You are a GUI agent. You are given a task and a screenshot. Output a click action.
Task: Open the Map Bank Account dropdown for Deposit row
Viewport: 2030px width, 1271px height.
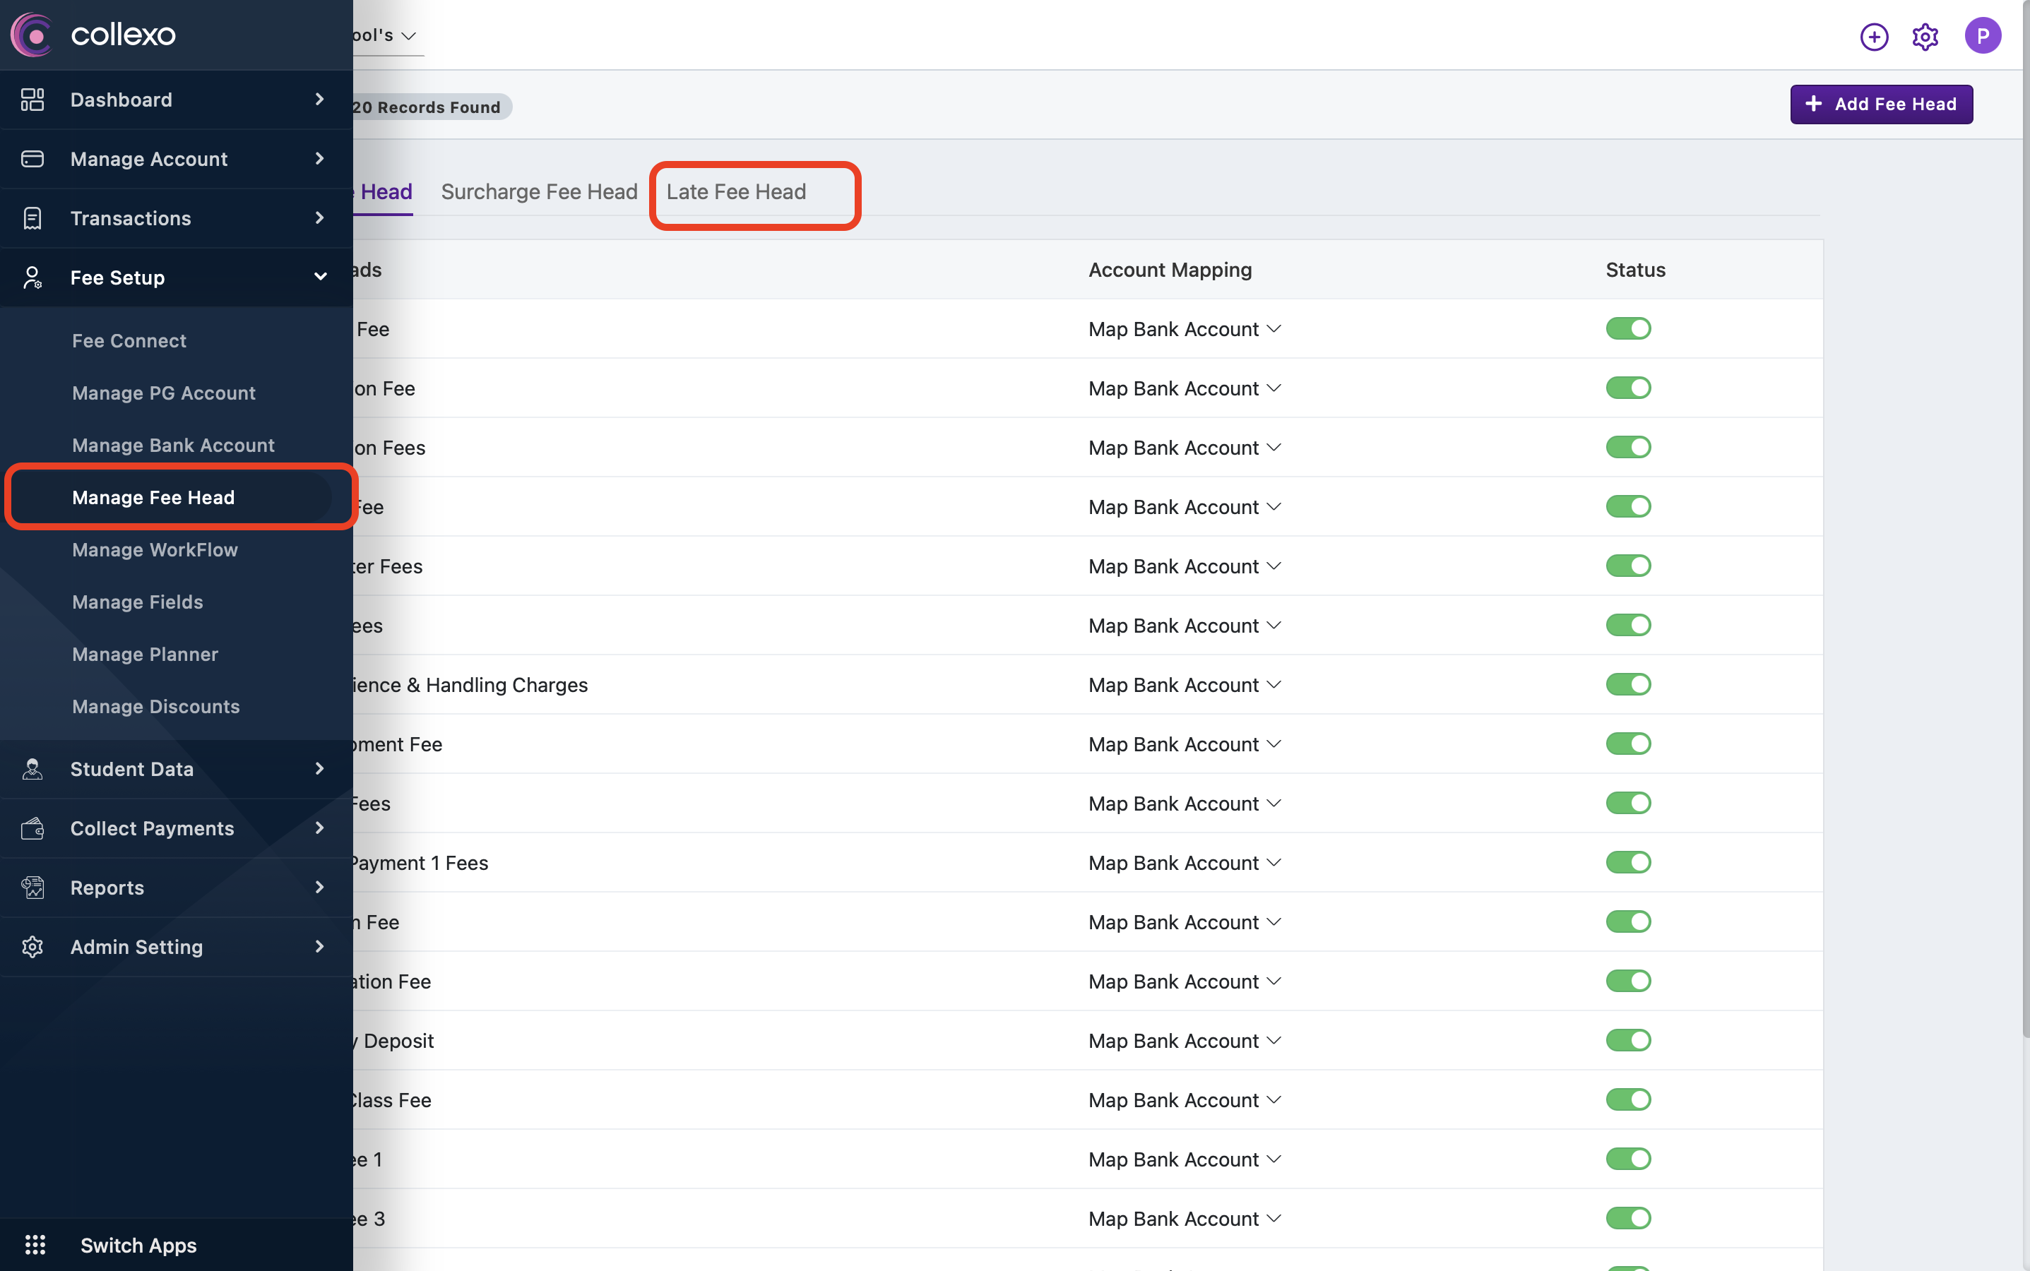(1184, 1041)
